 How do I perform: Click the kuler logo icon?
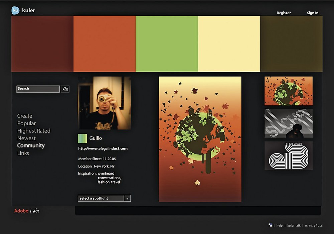(15, 10)
